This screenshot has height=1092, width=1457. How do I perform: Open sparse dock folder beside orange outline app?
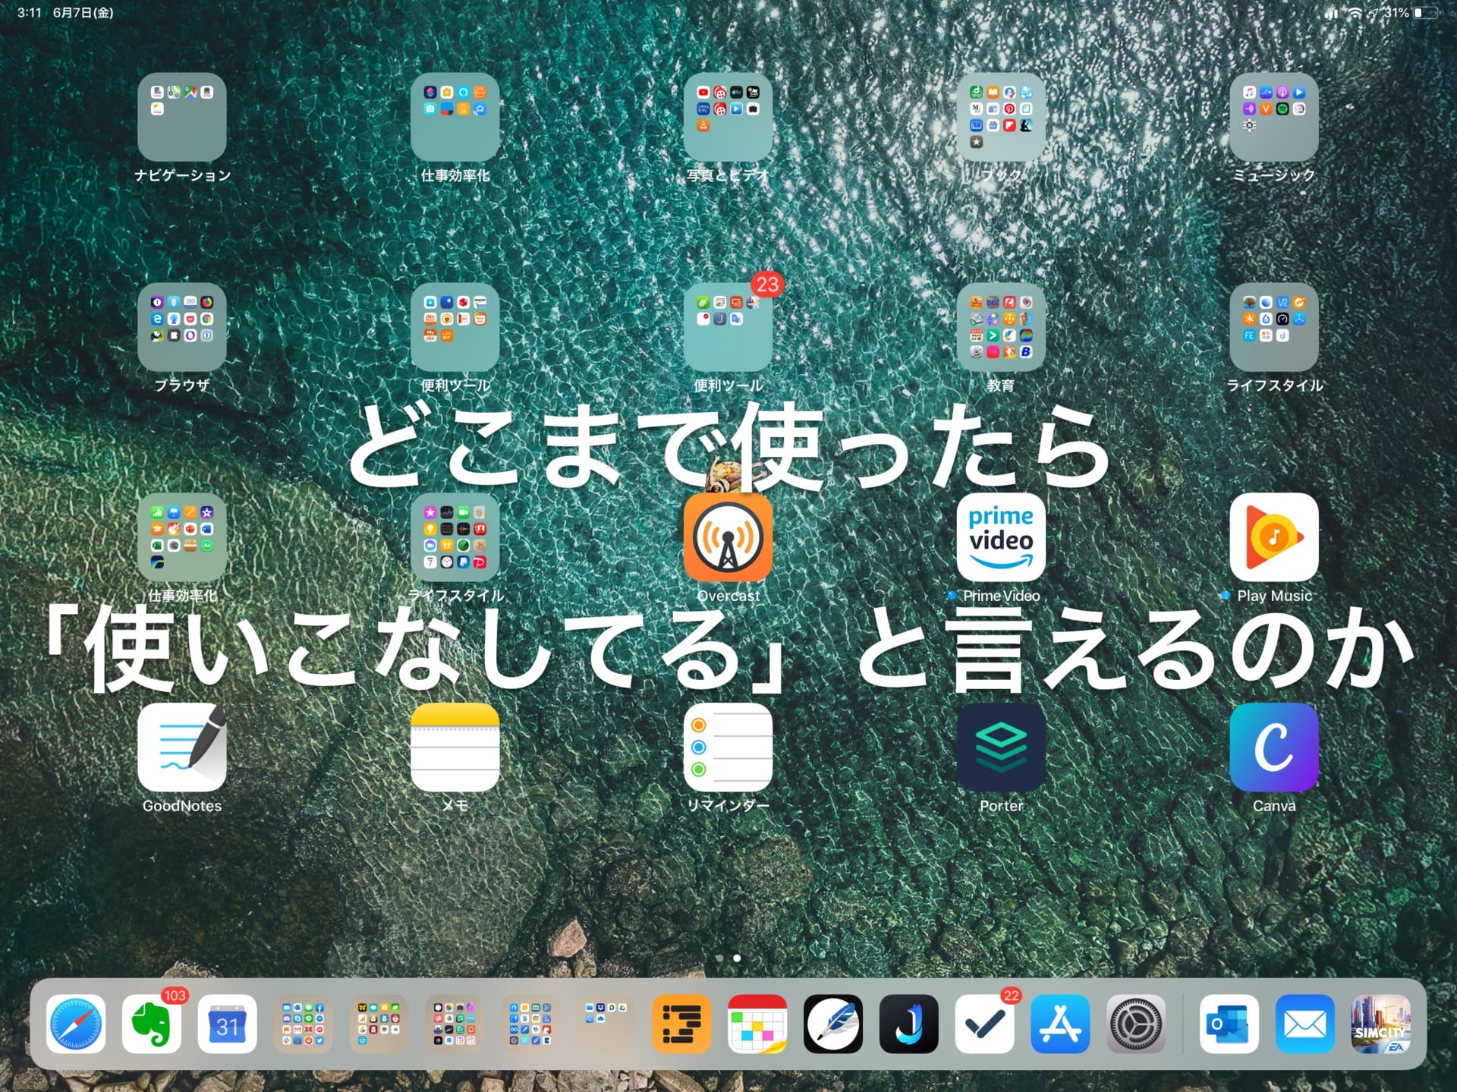606,1024
